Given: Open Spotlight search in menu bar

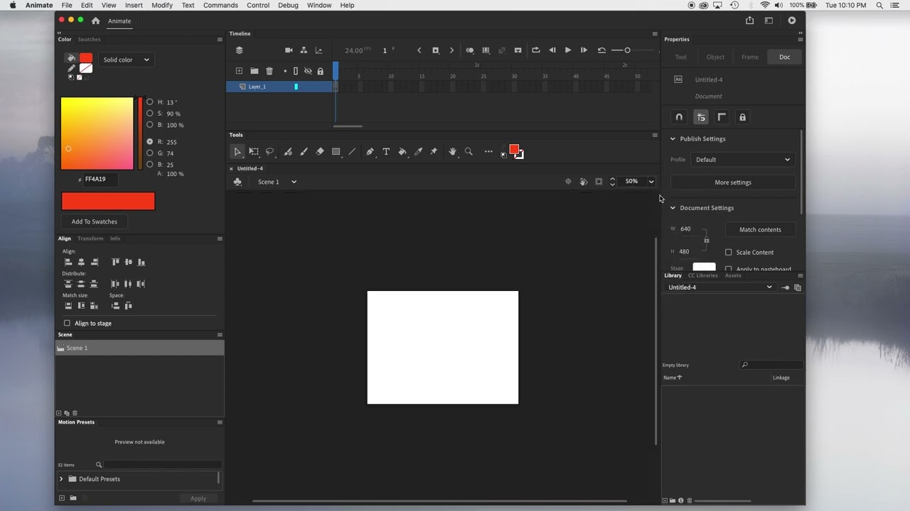Looking at the screenshot, I should click(879, 5).
